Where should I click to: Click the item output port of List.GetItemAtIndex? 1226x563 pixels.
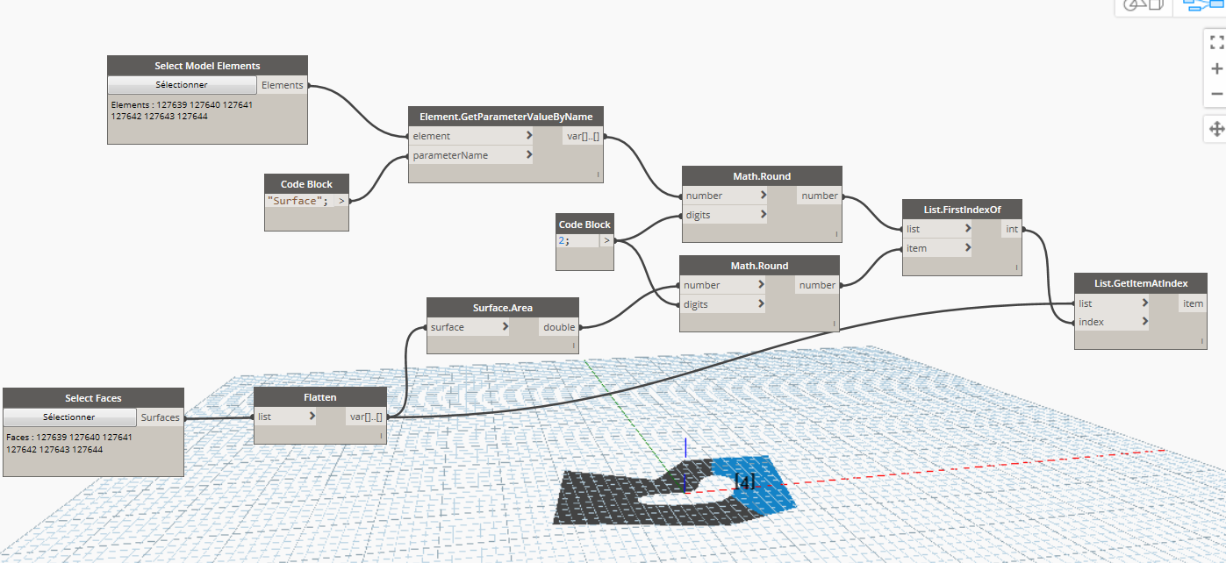1193,303
